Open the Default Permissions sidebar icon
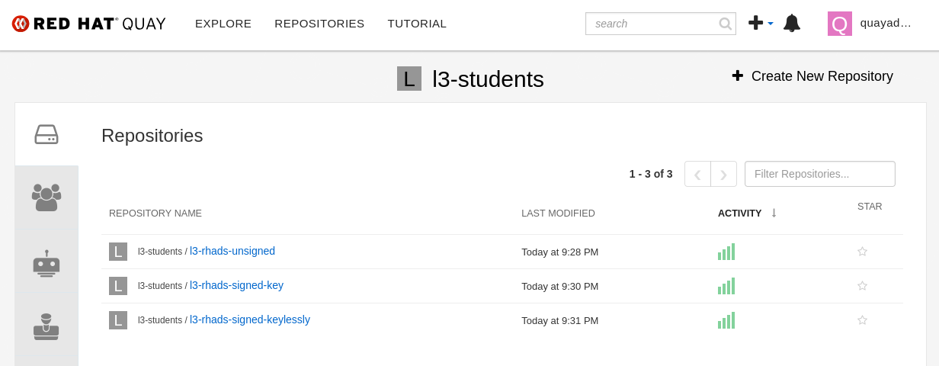The width and height of the screenshot is (939, 366). pos(46,326)
